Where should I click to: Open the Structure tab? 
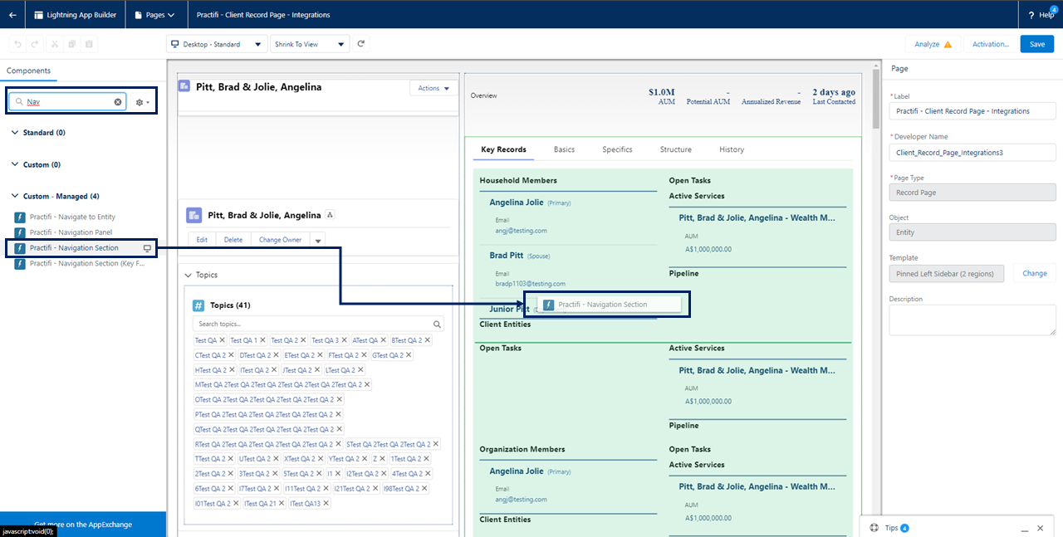676,149
